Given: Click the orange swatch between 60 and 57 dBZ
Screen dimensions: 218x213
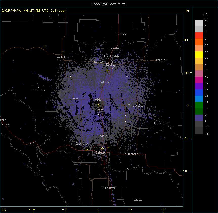Looking at the screenshot, I should [x=199, y=42].
